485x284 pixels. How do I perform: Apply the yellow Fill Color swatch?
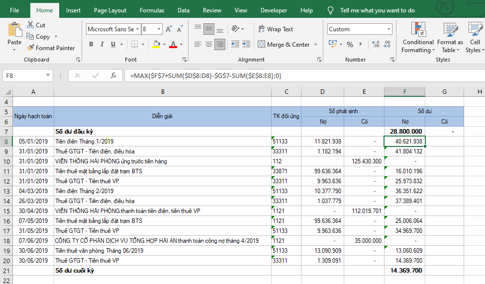[157, 45]
